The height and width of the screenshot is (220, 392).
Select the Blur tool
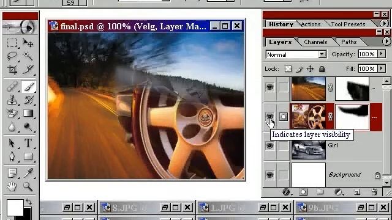(x=12, y=127)
